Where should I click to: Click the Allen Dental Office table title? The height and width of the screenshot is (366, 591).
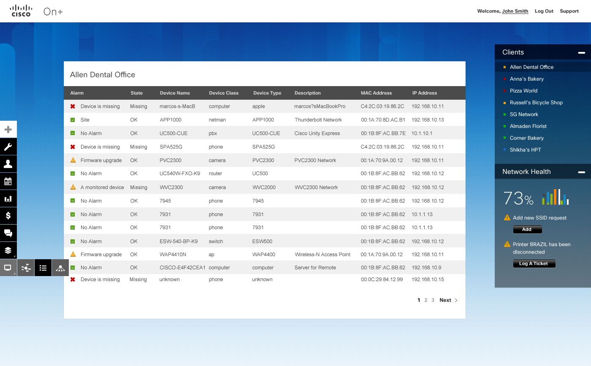click(103, 75)
